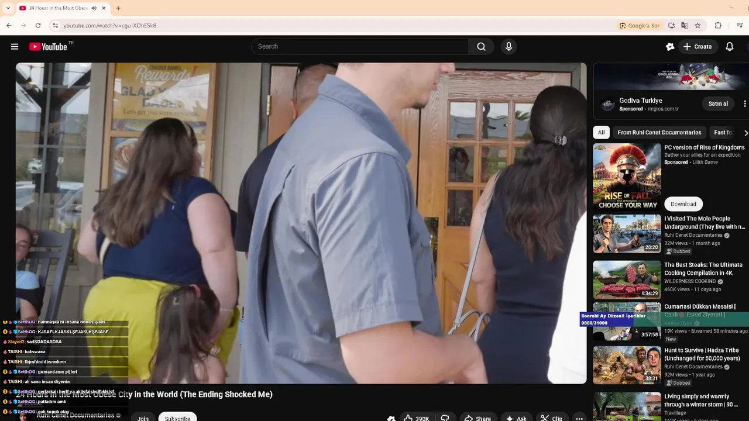Screen dimensions: 749x421
Task: Open the Hunt to Survive thumbnail
Action: coord(627,365)
